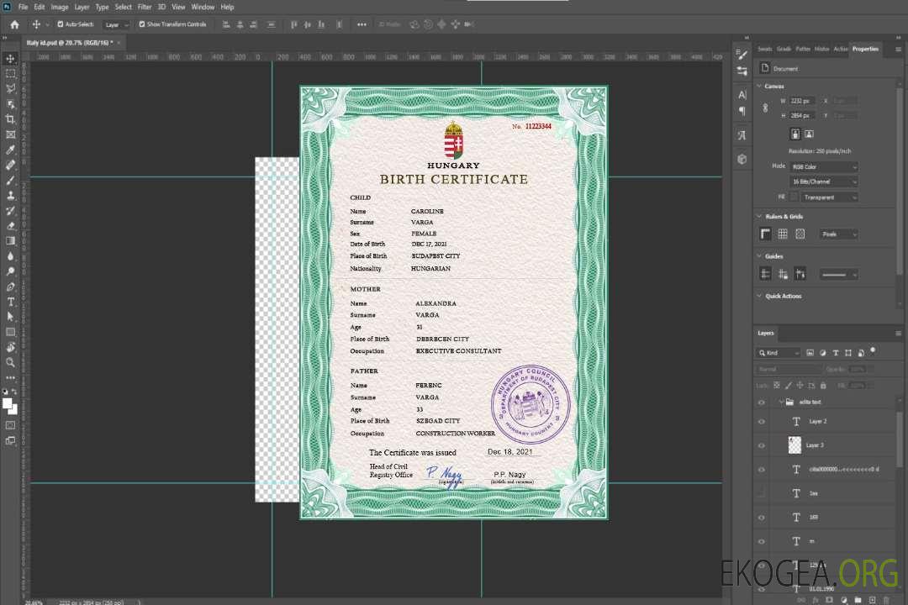908x605 pixels.
Task: Select the Move tool in the toolbar
Action: pos(10,59)
